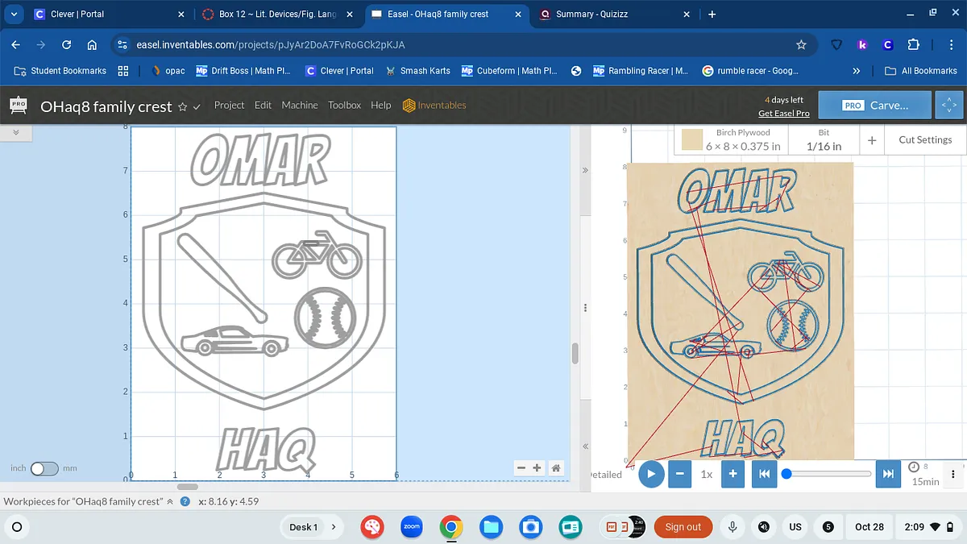Click the Carve button
The width and height of the screenshot is (967, 544).
[x=875, y=106]
